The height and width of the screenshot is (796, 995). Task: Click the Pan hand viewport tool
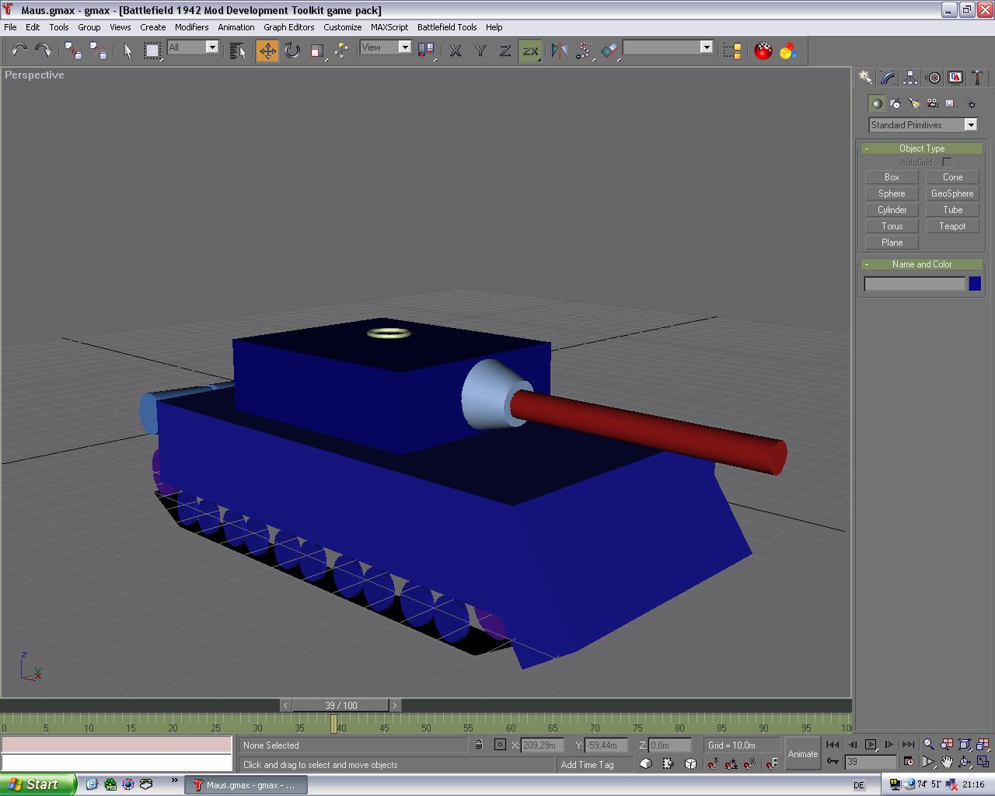coord(946,762)
